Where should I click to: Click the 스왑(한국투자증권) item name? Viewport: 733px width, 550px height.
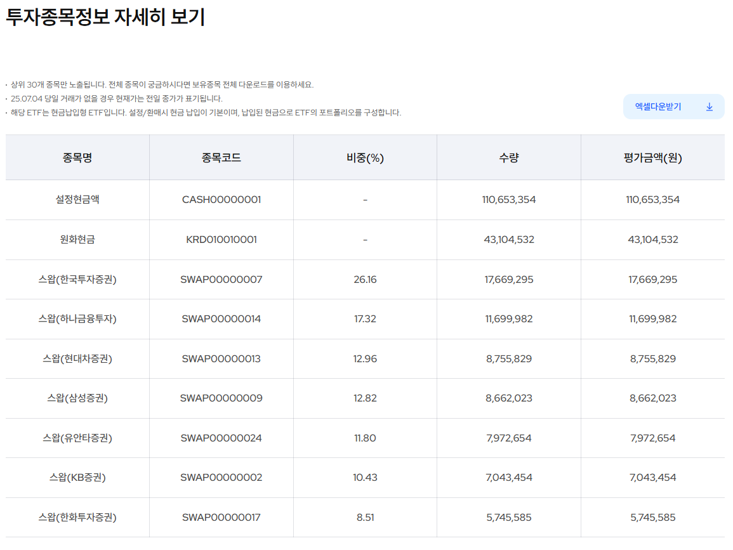pos(76,279)
